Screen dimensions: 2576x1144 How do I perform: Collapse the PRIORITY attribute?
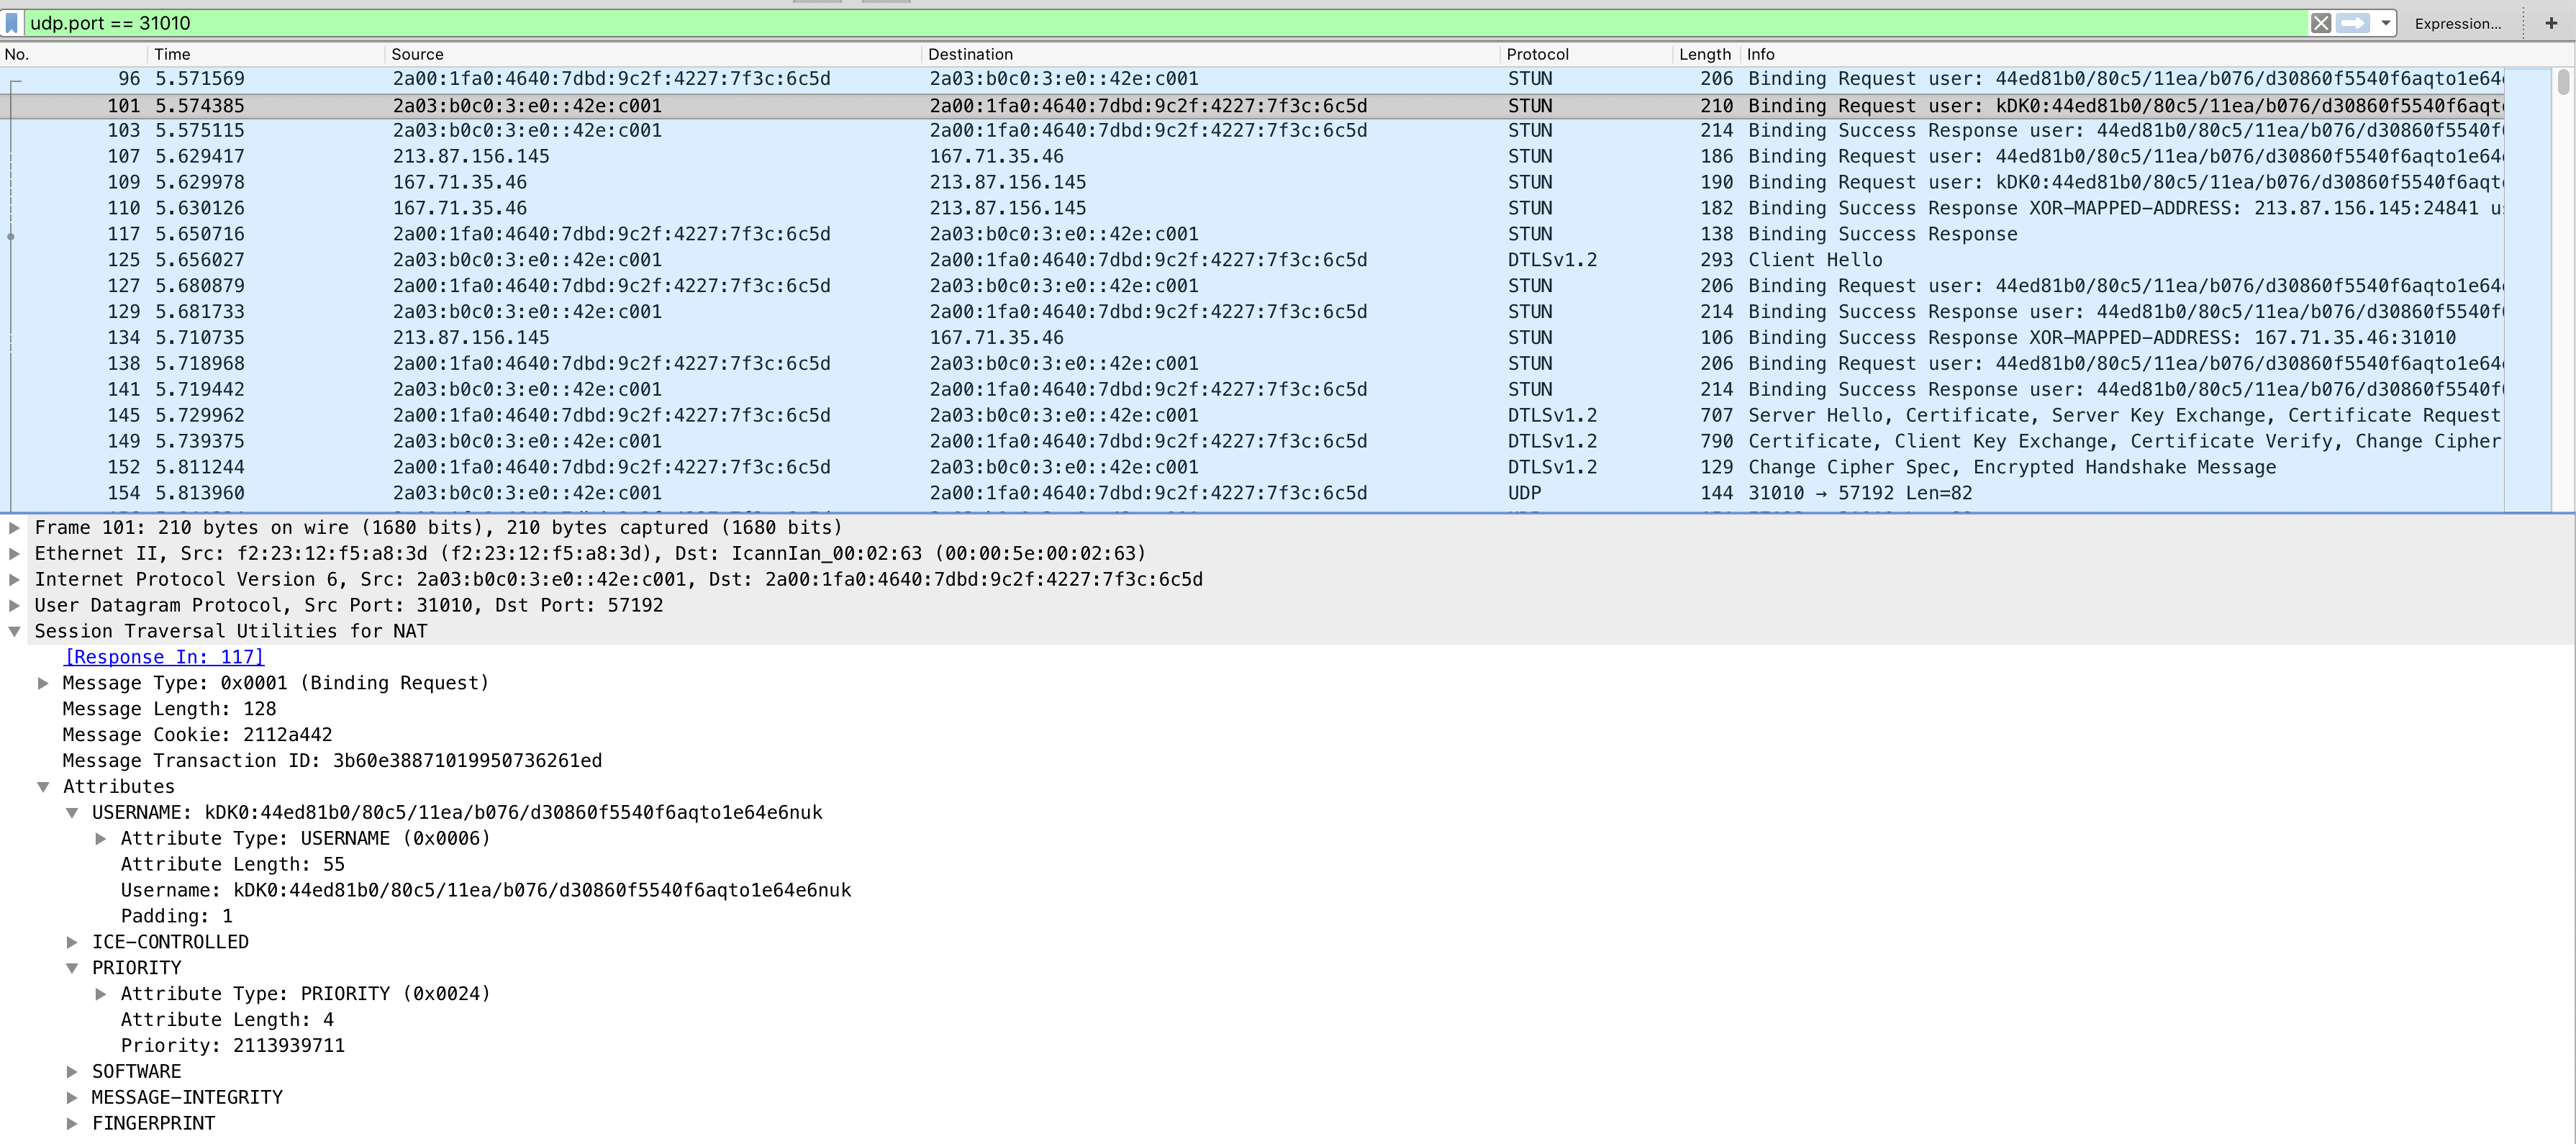[72, 968]
